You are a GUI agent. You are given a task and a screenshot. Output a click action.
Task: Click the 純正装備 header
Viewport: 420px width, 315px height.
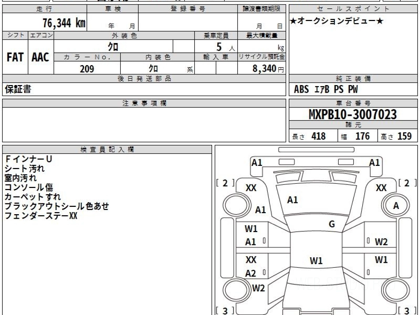coord(353,79)
